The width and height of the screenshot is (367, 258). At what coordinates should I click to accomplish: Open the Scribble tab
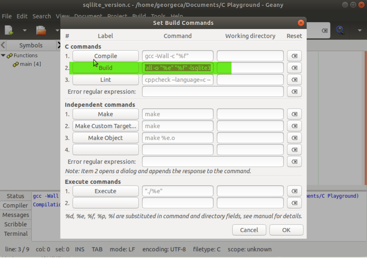pos(15,224)
